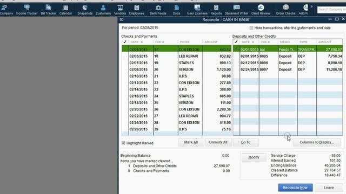This screenshot has height=194, width=346.
Task: Mark deposit 0007 for 11,206.10 cleared
Action: click(x=288, y=70)
